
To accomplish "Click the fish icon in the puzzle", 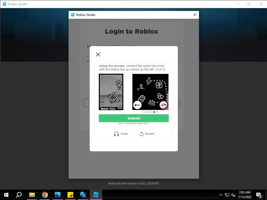I will pyautogui.click(x=148, y=81).
